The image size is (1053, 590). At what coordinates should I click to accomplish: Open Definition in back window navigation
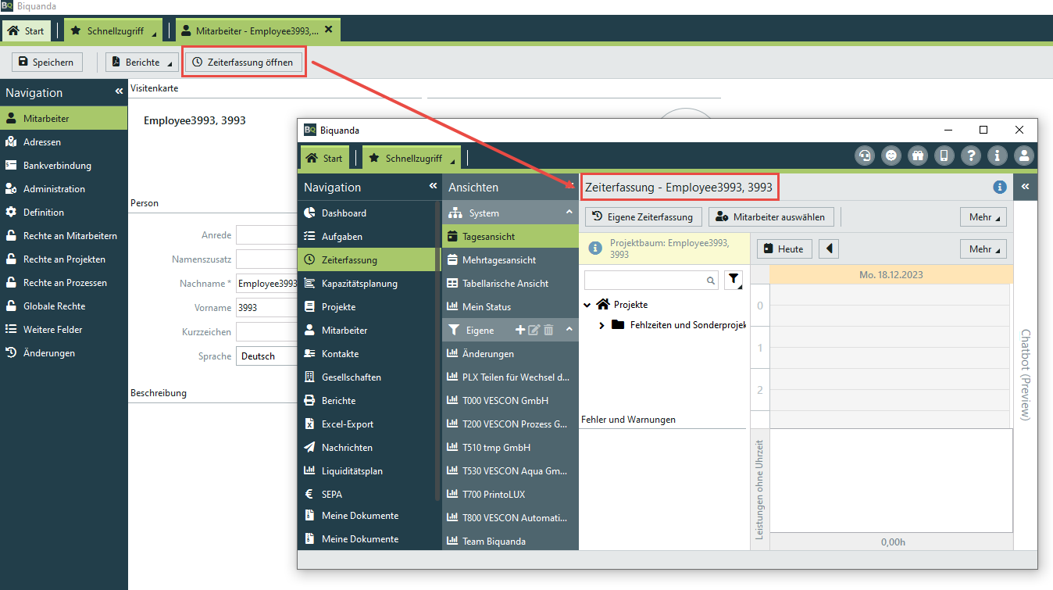[64, 213]
